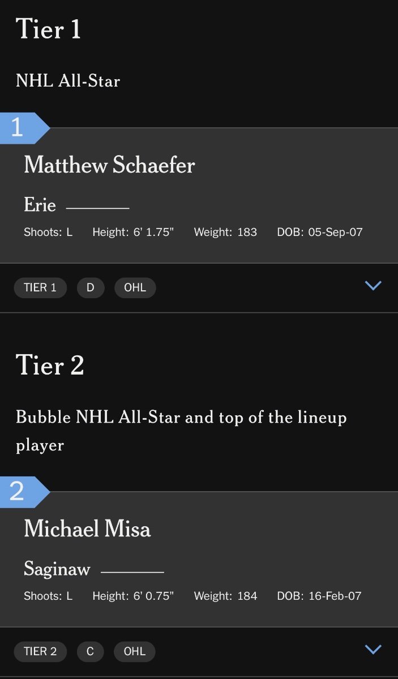Select the TIER 1 tag pill

click(40, 287)
